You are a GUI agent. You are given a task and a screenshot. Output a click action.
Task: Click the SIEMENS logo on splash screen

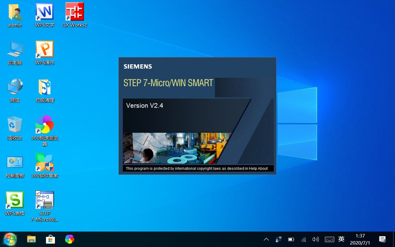click(x=138, y=66)
